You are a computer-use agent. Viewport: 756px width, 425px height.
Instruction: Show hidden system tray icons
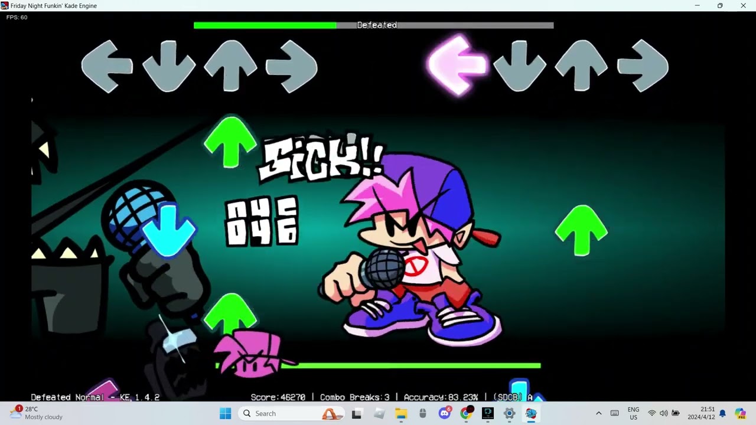tap(598, 413)
